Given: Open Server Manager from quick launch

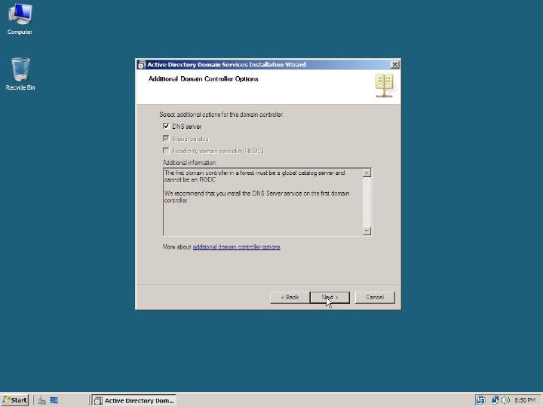Looking at the screenshot, I should [42, 400].
